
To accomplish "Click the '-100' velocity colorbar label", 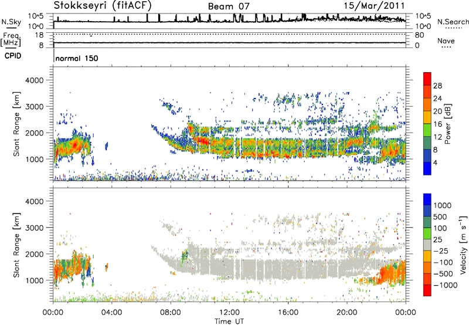I will click(443, 262).
